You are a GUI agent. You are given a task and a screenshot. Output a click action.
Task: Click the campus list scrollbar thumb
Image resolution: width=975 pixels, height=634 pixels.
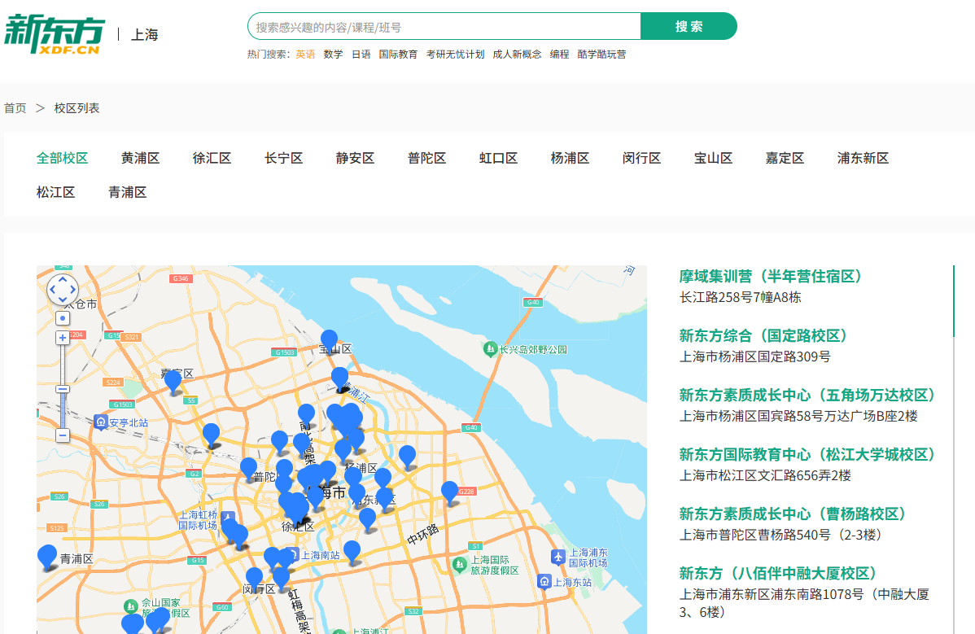pyautogui.click(x=953, y=301)
